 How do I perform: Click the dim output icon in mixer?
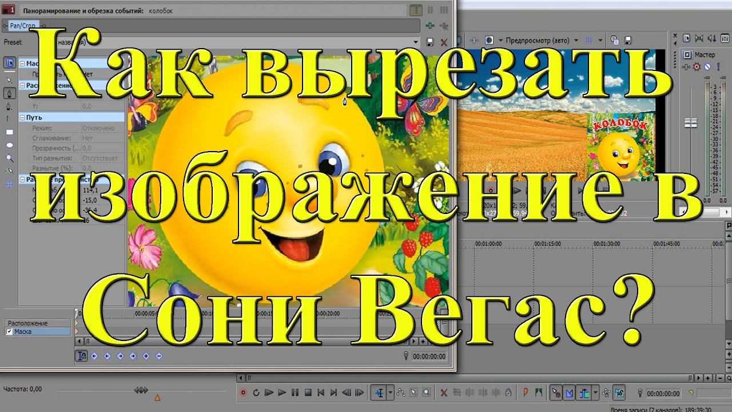point(712,38)
